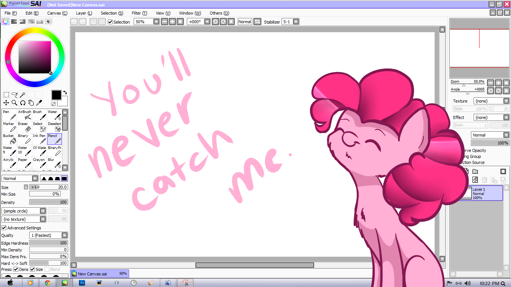Click the black foreground color swatch

click(x=56, y=95)
